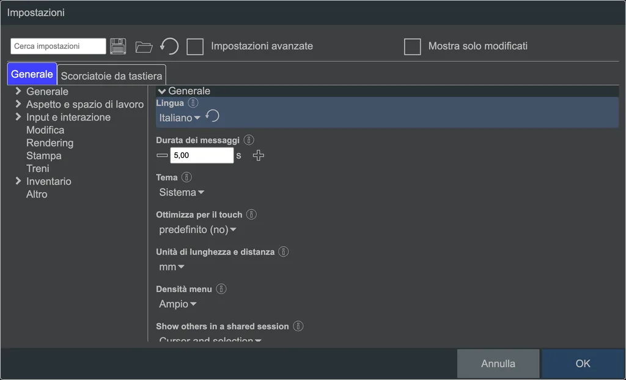Open the mm units dropdown
Image resolution: width=626 pixels, height=380 pixels.
(172, 267)
